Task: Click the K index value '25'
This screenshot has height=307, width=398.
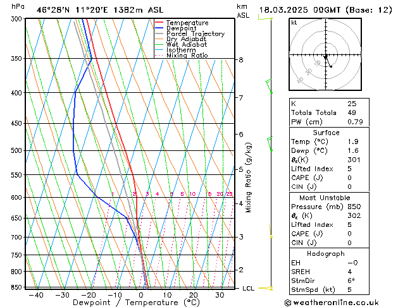Action: click(352, 104)
